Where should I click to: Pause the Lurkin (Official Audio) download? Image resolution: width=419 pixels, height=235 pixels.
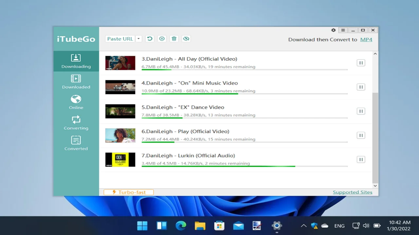click(361, 160)
